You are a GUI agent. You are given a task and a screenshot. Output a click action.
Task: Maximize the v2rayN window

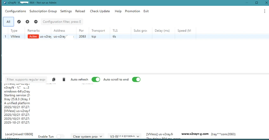point(256,3)
